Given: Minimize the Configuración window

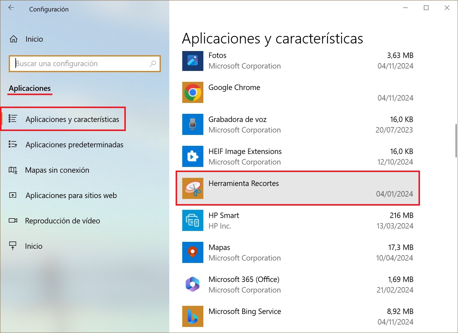Looking at the screenshot, I should coord(406,8).
